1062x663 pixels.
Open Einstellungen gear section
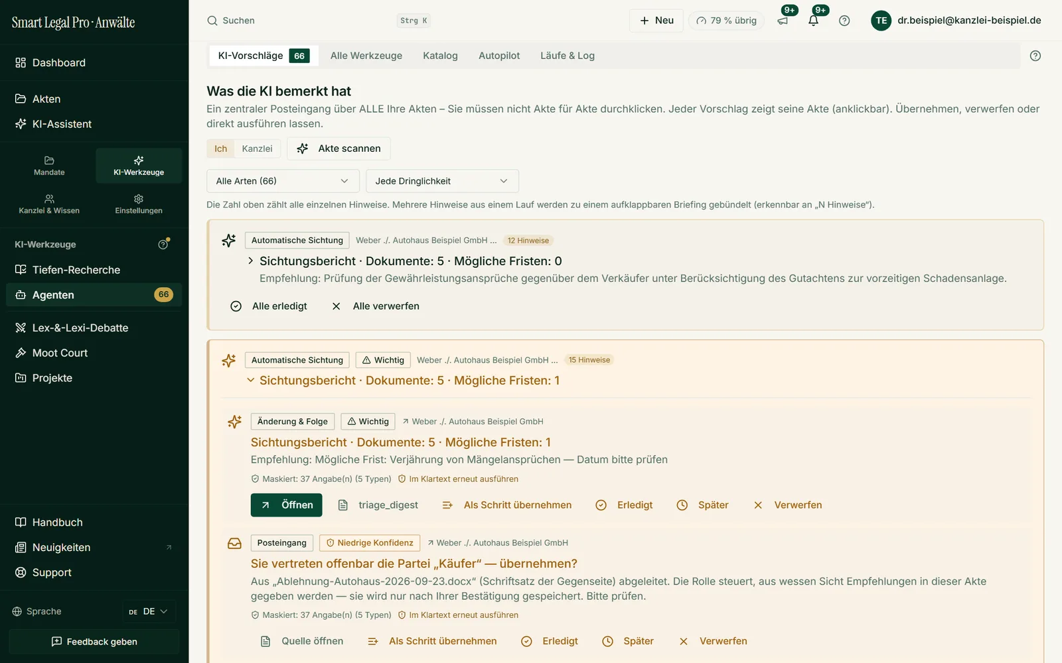click(x=139, y=204)
